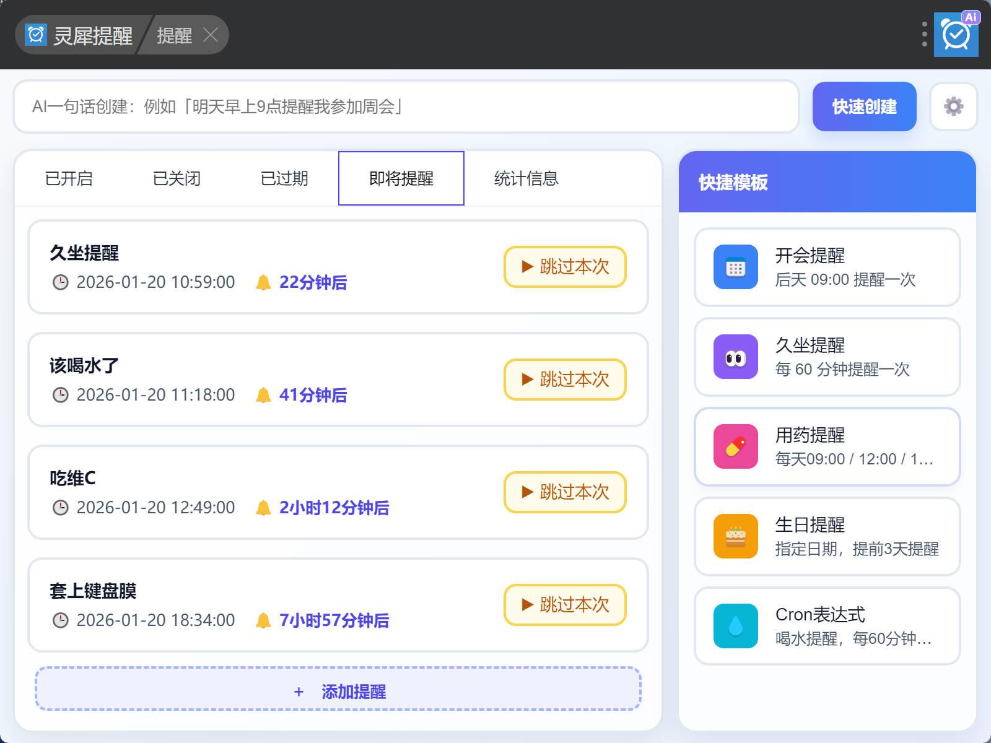This screenshot has height=743, width=991.
Task: Open the 已过期 tab
Action: tap(284, 179)
